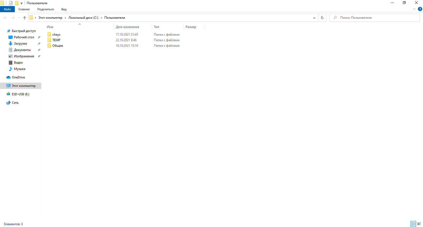Select Сеть in navigation pane
Image resolution: width=423 pixels, height=227 pixels.
(x=15, y=103)
